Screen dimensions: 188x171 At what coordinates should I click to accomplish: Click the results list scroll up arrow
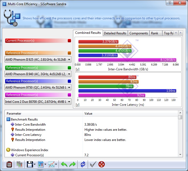180,113
